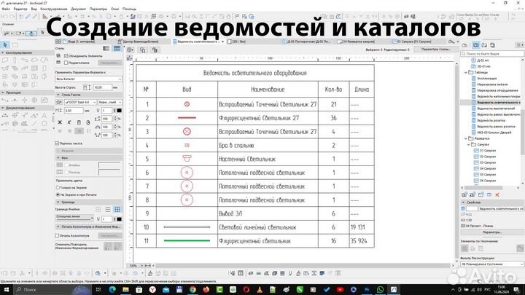Screen dimensions: 525x295
Task: Open Сплошная линия line type dropdown
Action: 74,217
